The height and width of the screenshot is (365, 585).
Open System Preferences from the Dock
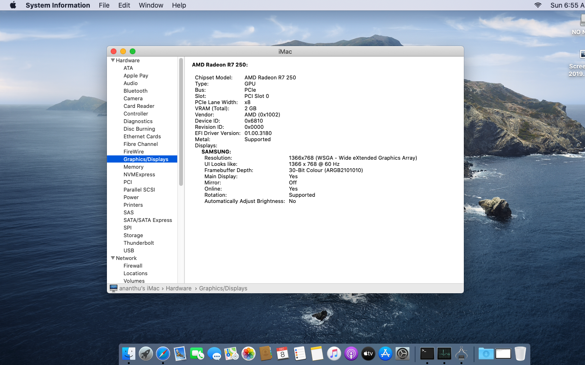[403, 353]
